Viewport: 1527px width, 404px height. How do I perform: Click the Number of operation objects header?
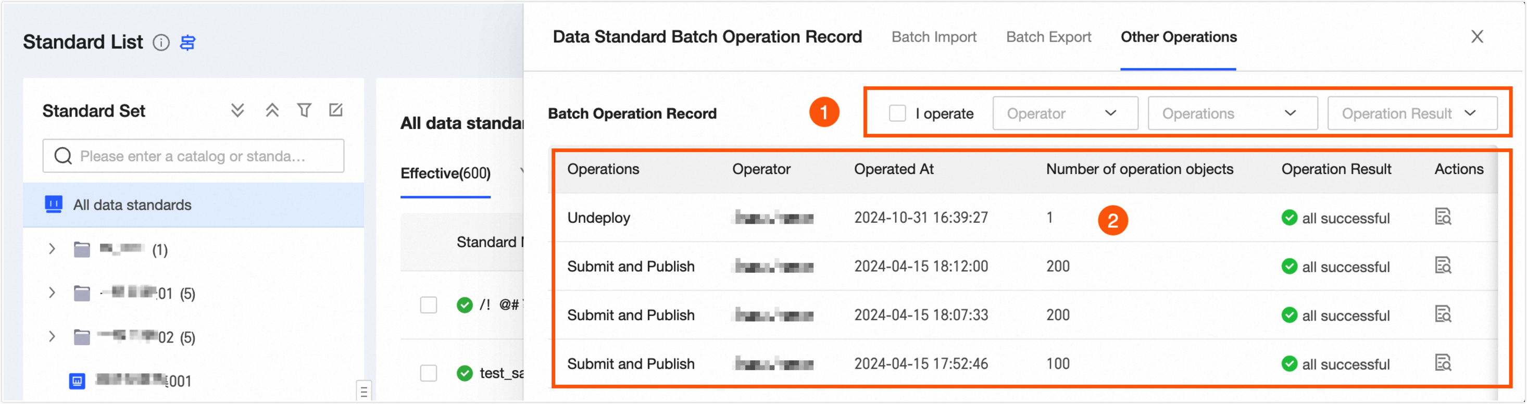(1140, 169)
